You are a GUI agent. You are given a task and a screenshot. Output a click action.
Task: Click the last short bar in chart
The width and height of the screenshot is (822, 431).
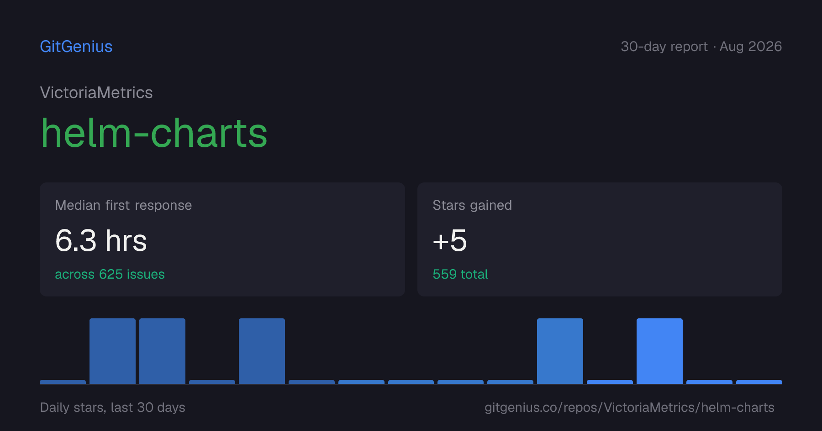point(759,382)
